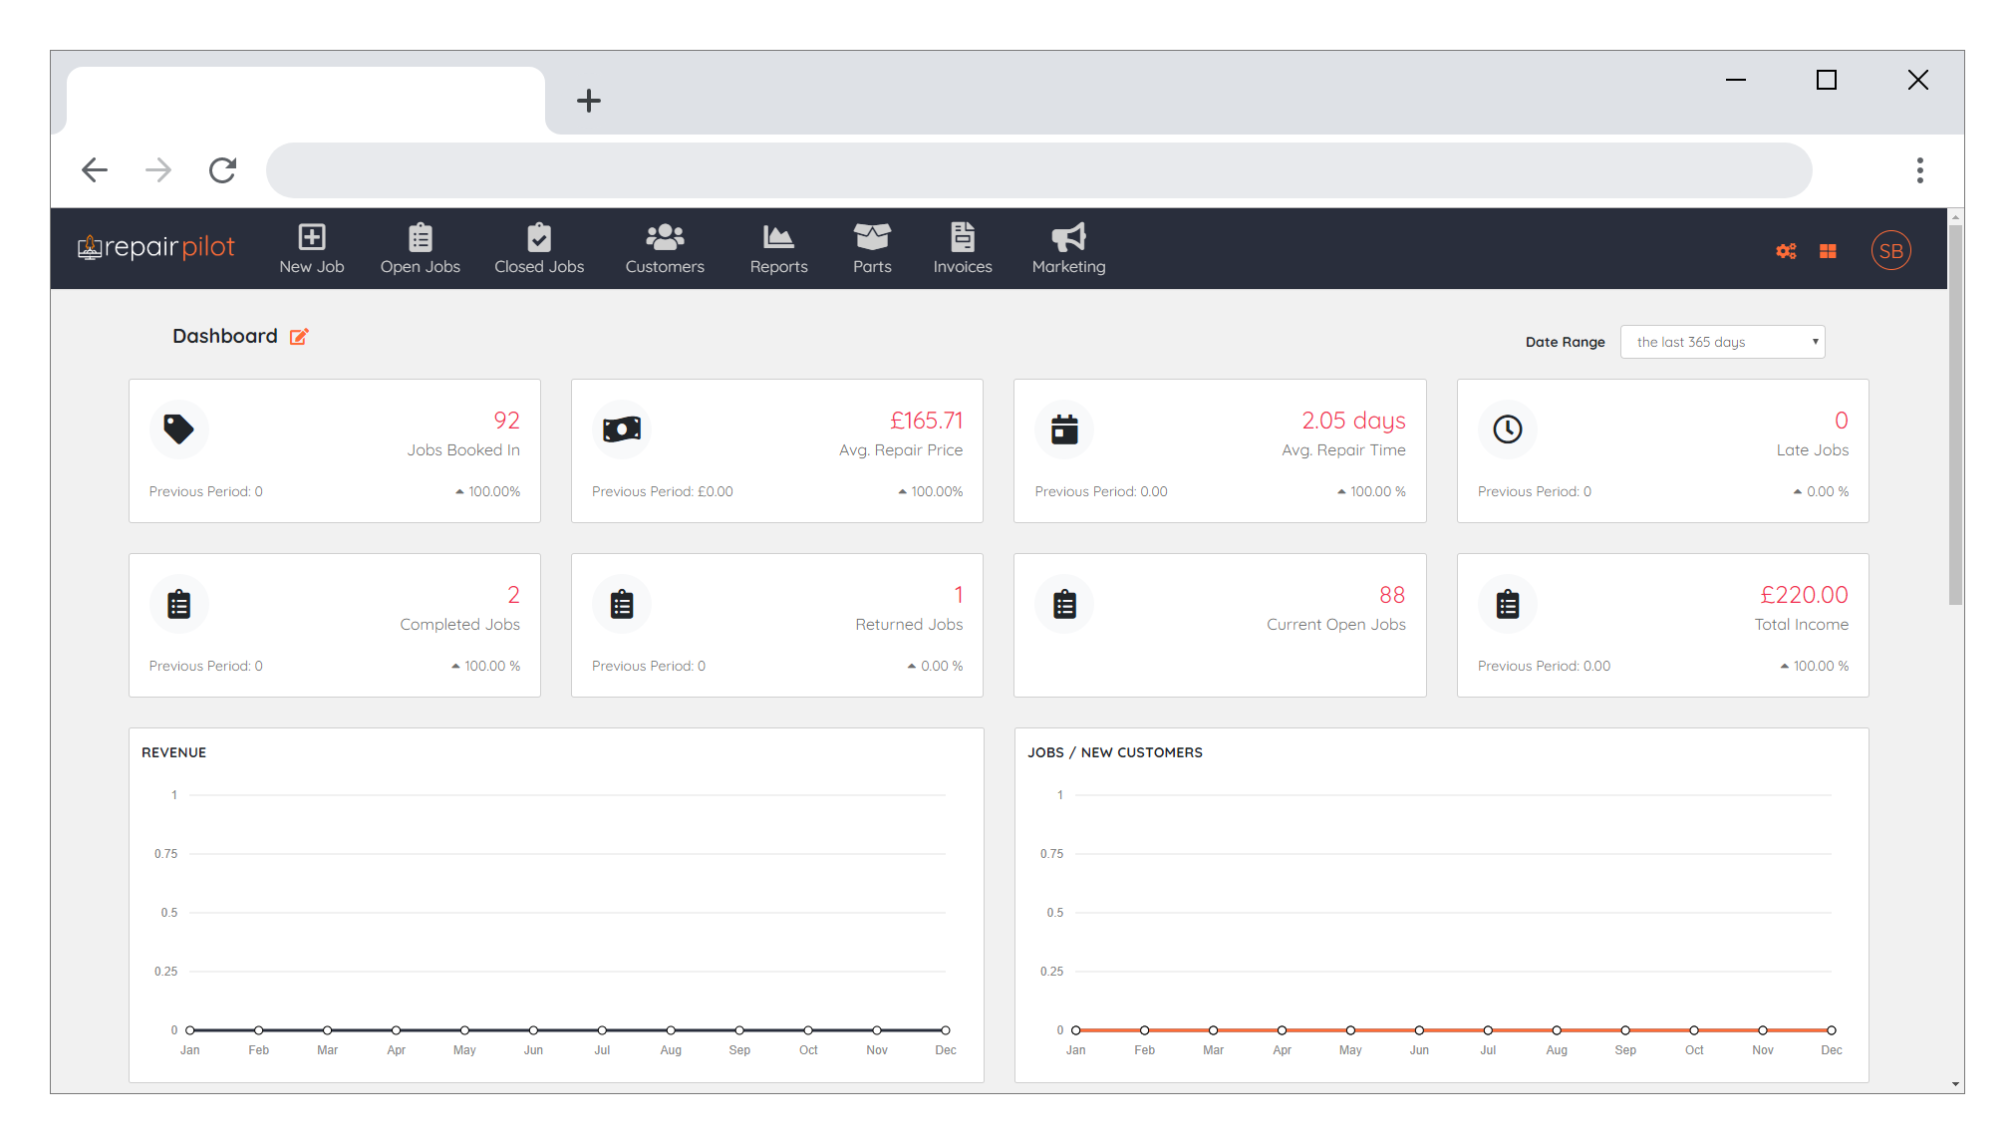Click the tag icon on Jobs Booked In
Screen dimensions: 2015x1144
tap(179, 429)
